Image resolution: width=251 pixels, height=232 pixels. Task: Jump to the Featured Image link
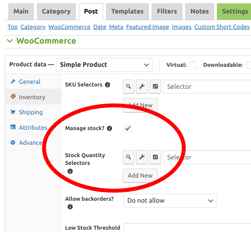(148, 27)
